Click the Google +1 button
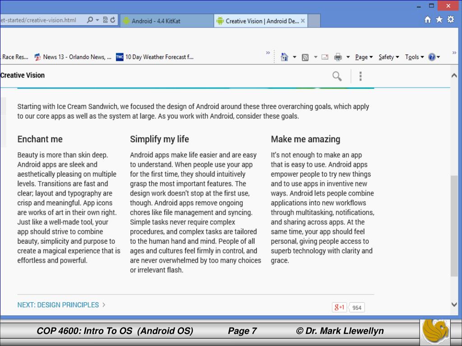Screen dimensions: 462x346 (339, 307)
